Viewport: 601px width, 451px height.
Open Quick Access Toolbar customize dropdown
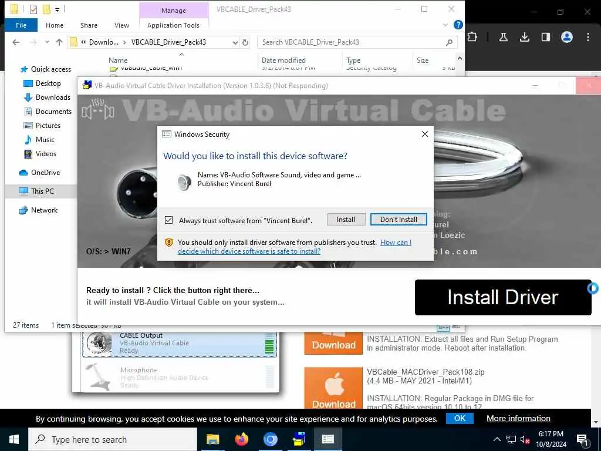[x=57, y=9]
